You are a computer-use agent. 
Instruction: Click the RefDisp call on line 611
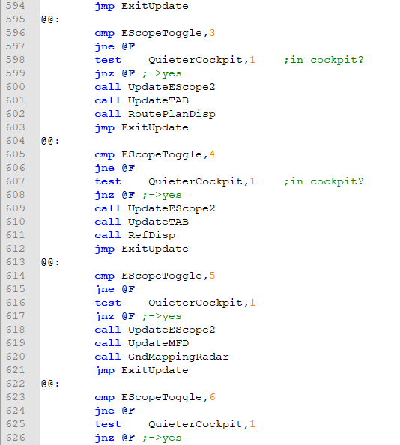pos(151,235)
